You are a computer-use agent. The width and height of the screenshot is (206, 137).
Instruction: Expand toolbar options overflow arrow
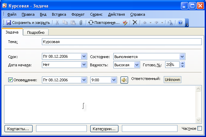click(187, 23)
